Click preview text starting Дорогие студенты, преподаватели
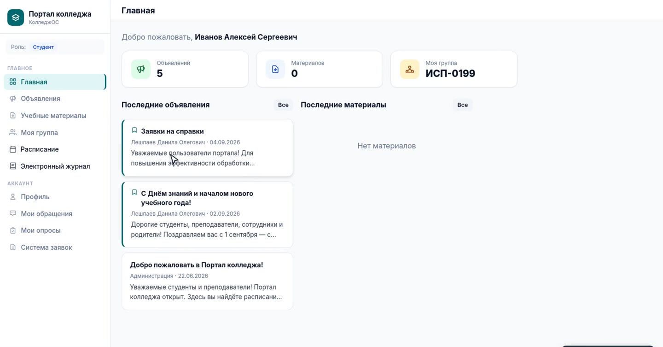The height and width of the screenshot is (347, 663). [x=207, y=229]
